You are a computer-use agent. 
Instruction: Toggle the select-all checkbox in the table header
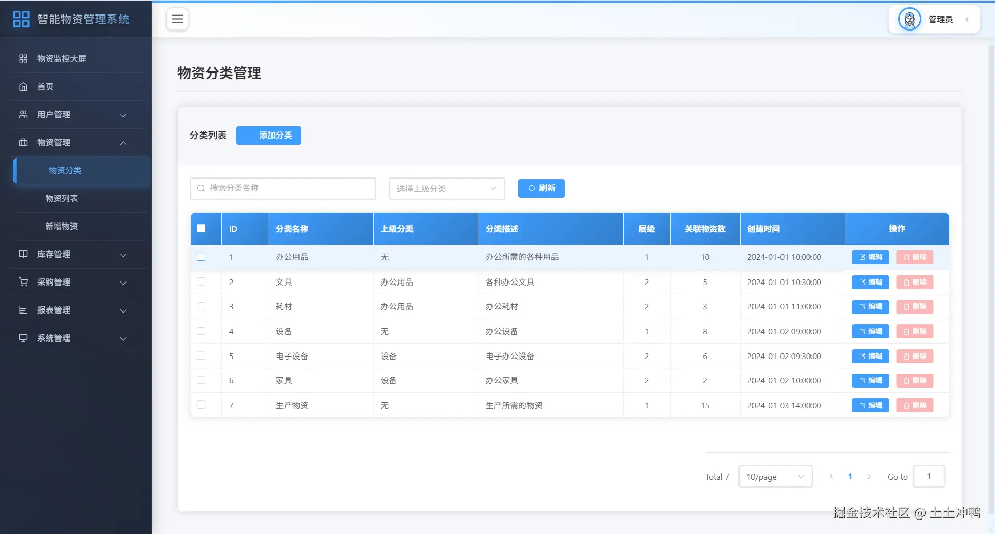(x=201, y=228)
